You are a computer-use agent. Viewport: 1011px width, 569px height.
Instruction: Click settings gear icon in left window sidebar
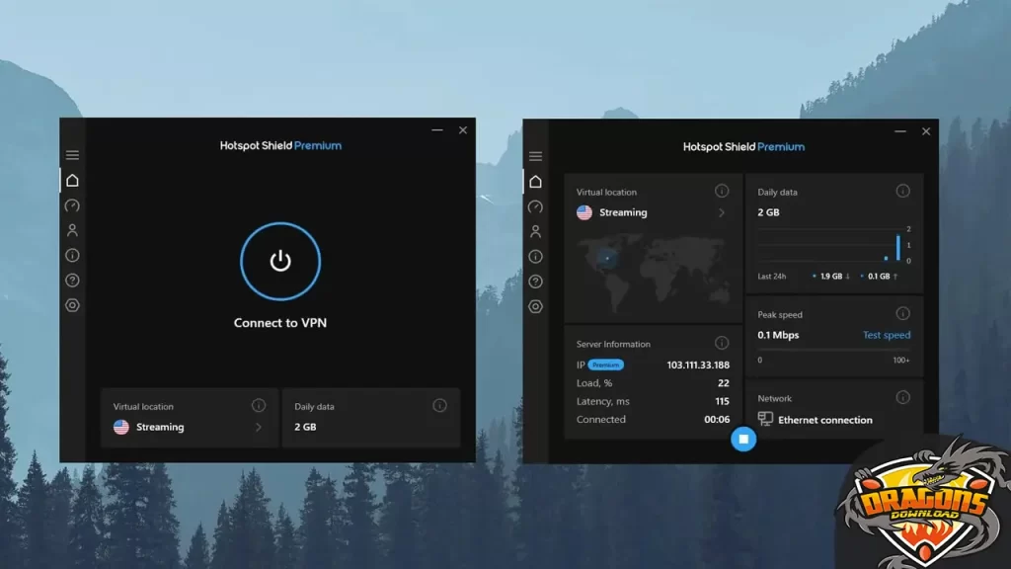(72, 305)
